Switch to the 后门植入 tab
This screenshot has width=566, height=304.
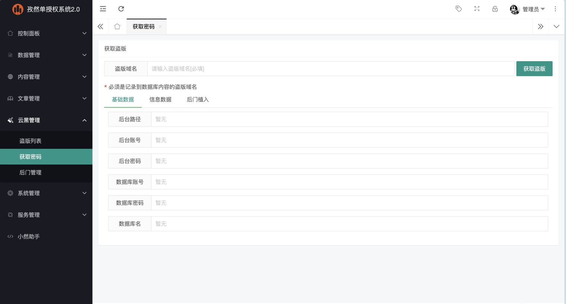(198, 100)
